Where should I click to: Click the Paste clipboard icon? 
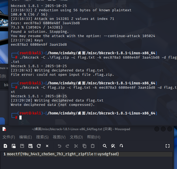click(93, 146)
